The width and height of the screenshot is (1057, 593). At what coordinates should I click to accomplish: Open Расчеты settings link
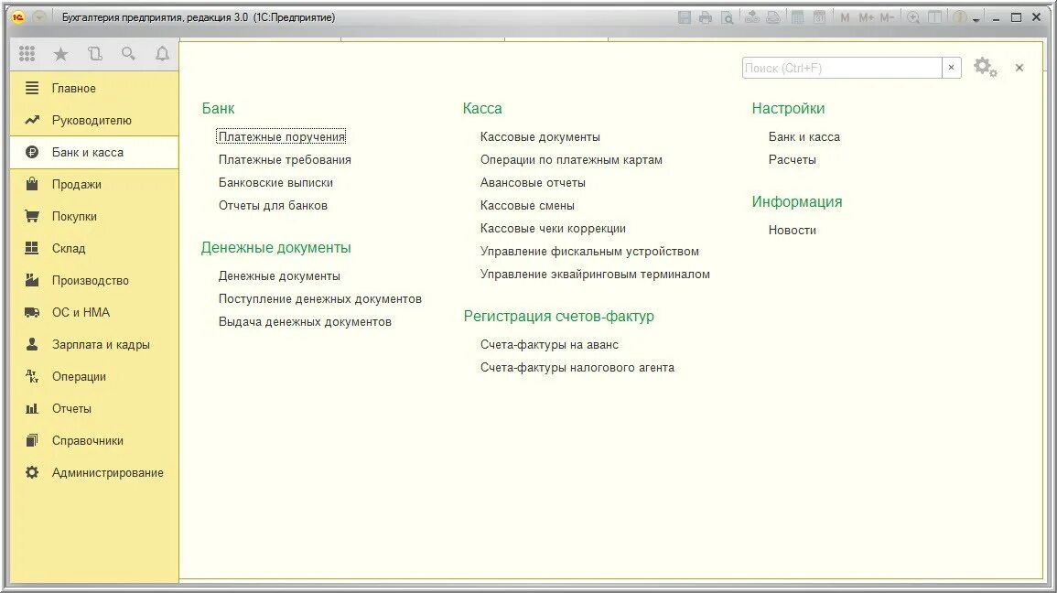point(793,160)
